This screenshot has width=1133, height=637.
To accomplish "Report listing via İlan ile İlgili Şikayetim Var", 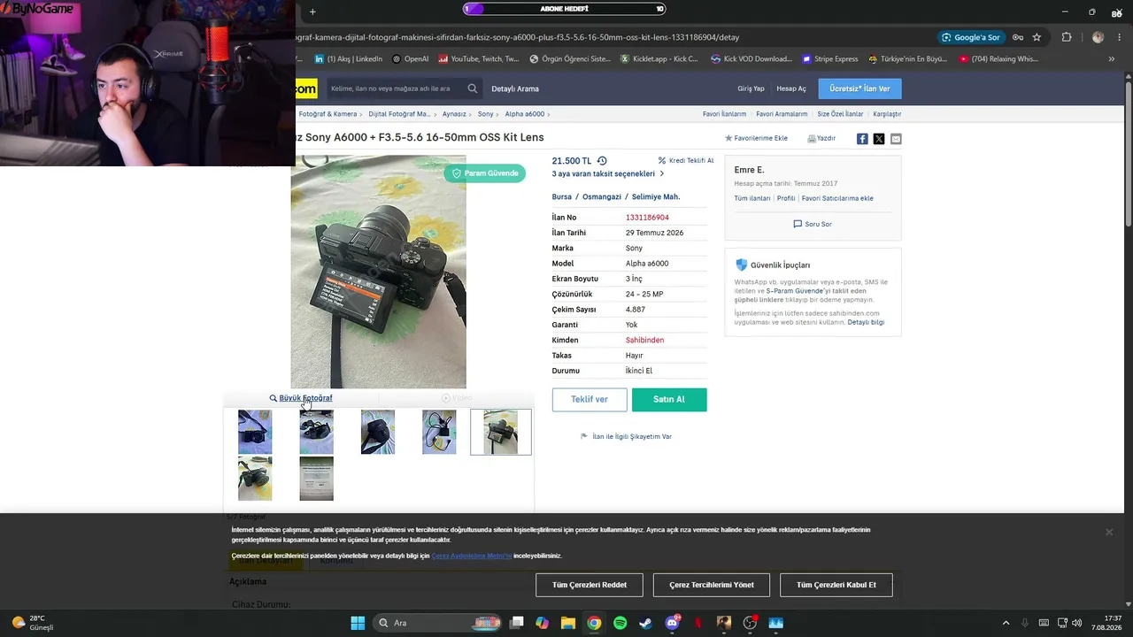I will click(626, 436).
